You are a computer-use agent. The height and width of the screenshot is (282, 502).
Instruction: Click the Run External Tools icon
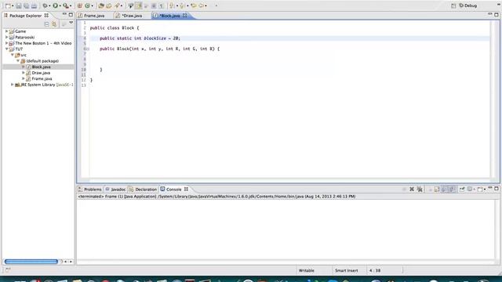coord(66,5)
